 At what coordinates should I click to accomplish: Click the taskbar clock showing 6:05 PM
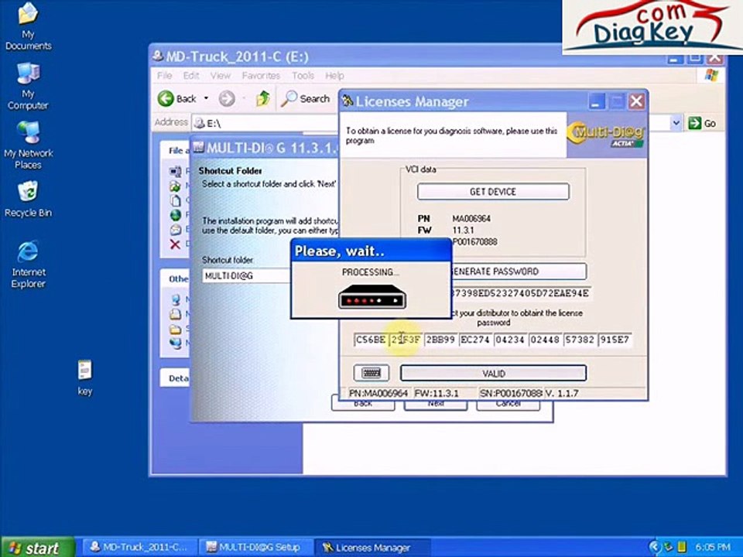click(713, 548)
